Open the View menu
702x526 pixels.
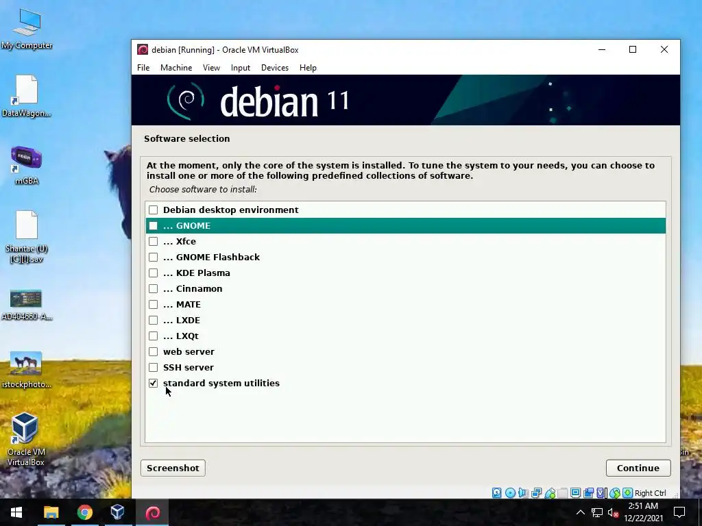[x=211, y=68]
